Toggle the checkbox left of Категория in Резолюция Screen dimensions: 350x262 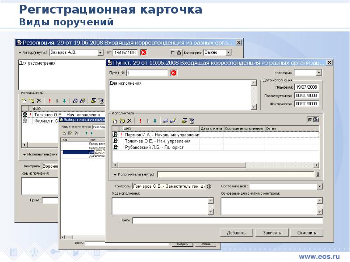pos(172,52)
